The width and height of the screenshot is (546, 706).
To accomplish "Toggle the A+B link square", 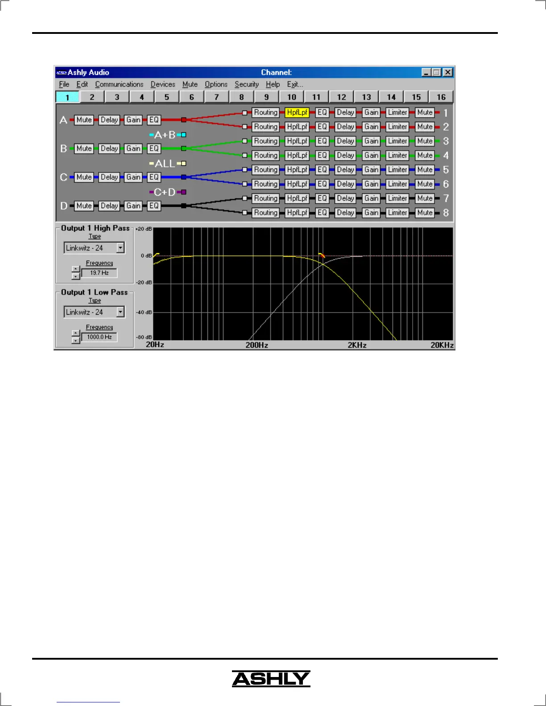I will (184, 135).
